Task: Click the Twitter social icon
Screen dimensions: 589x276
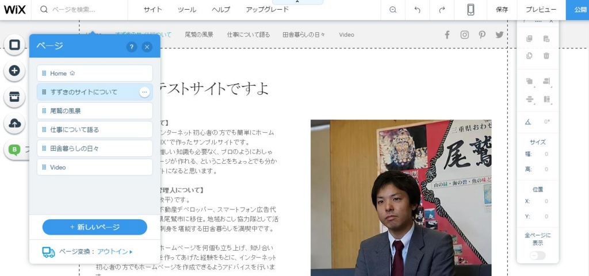Action: pos(499,35)
